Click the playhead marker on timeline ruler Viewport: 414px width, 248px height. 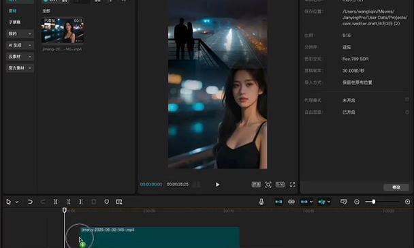65,211
